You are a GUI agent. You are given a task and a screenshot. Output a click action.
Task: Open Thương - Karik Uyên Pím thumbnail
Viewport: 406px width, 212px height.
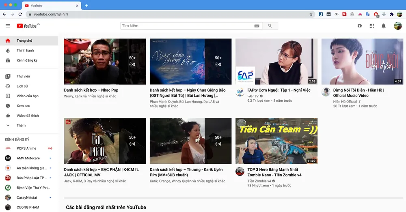click(x=190, y=141)
